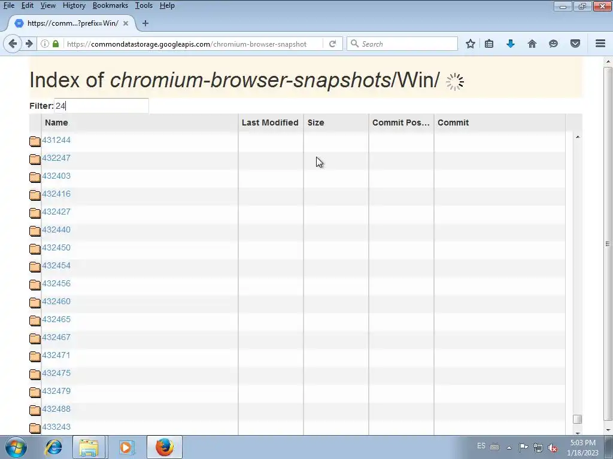Open the Tools menu
The height and width of the screenshot is (459, 613).
[x=144, y=5]
